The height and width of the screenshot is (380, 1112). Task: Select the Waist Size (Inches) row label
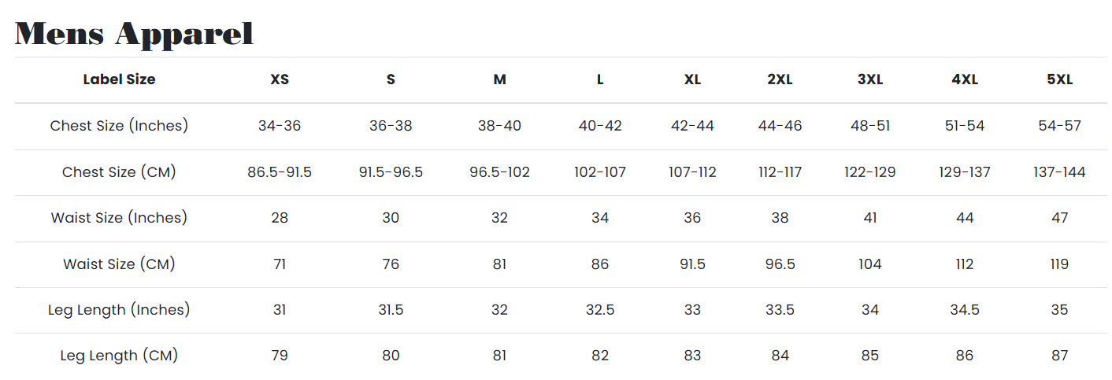pos(119,218)
